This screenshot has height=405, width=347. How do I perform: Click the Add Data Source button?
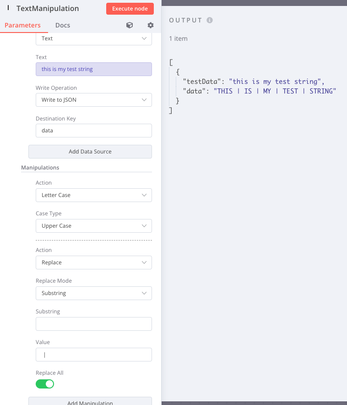90,152
